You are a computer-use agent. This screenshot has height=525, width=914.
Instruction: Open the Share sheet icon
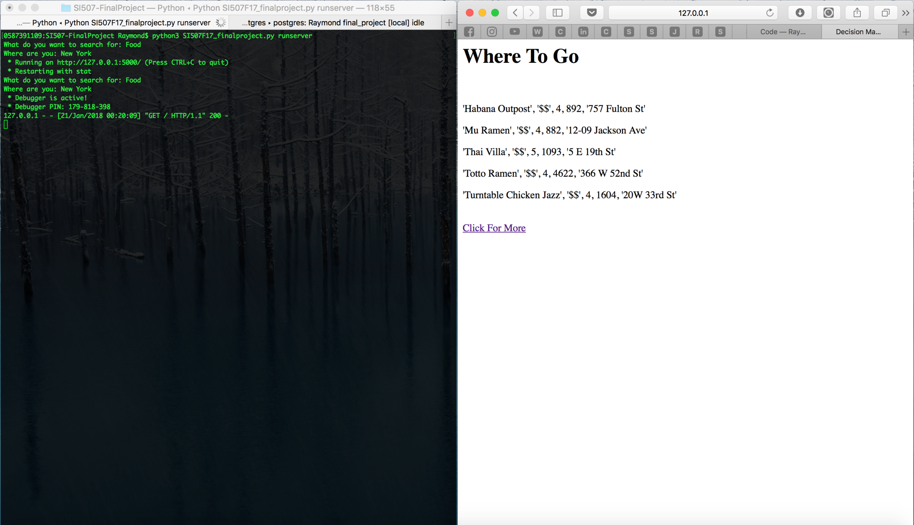(857, 13)
